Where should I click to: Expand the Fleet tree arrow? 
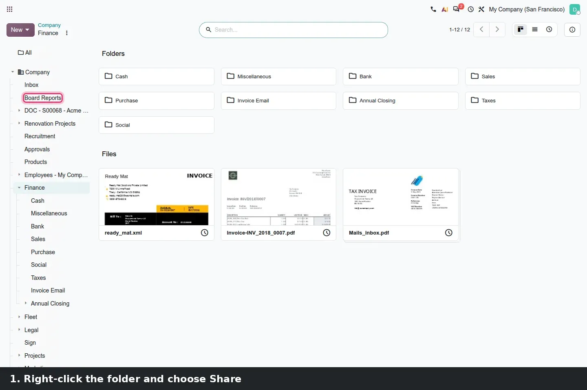[x=19, y=317]
